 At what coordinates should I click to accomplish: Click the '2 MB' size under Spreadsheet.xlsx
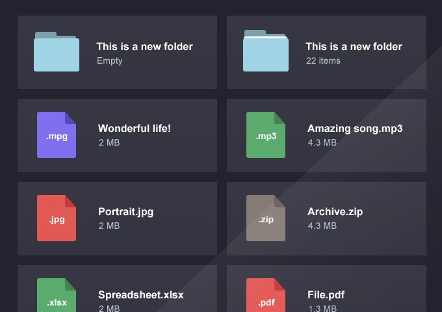coord(109,309)
